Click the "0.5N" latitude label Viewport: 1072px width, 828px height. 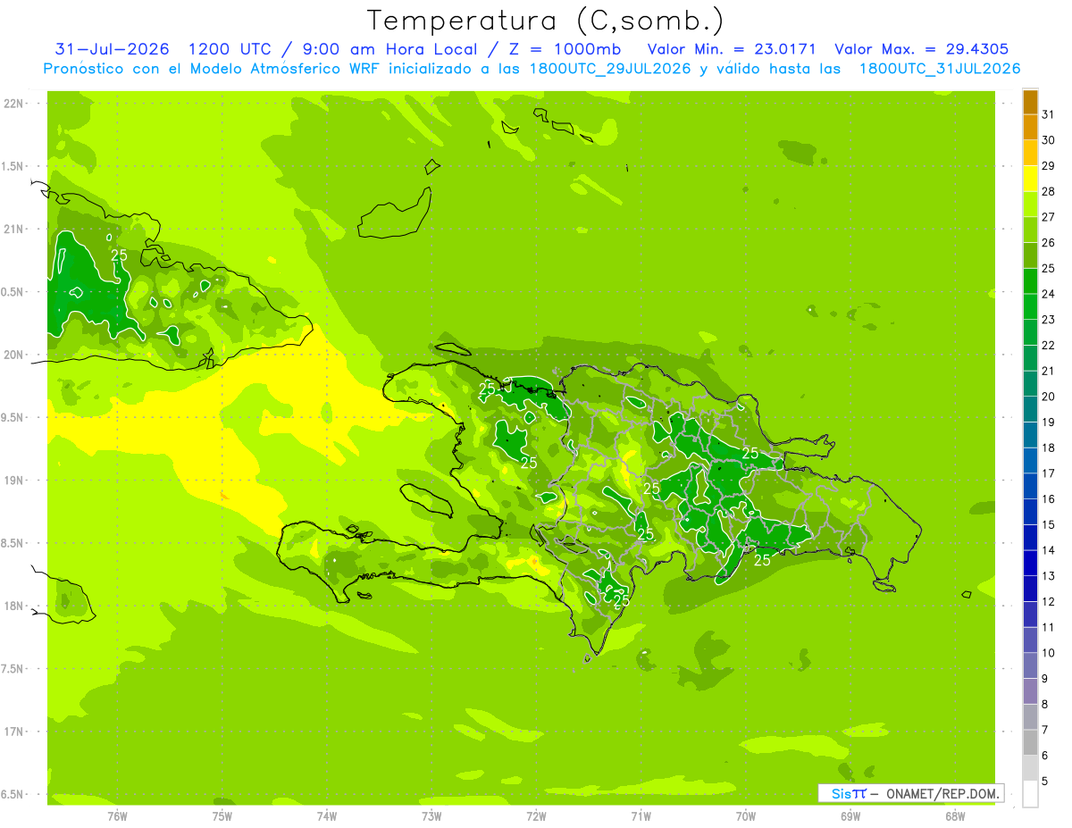(x=14, y=292)
